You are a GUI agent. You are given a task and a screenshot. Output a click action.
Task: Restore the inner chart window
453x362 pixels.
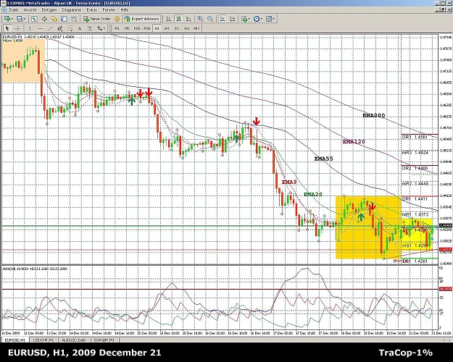coord(442,10)
